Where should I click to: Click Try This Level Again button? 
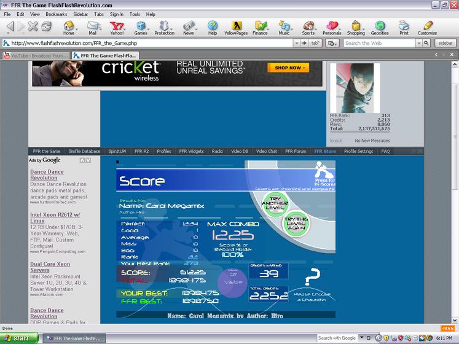pyautogui.click(x=296, y=224)
